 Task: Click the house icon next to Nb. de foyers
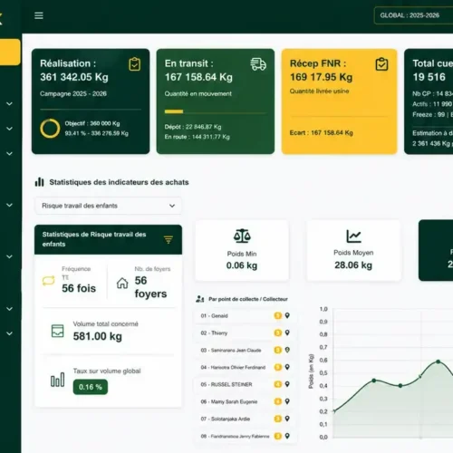click(x=122, y=284)
